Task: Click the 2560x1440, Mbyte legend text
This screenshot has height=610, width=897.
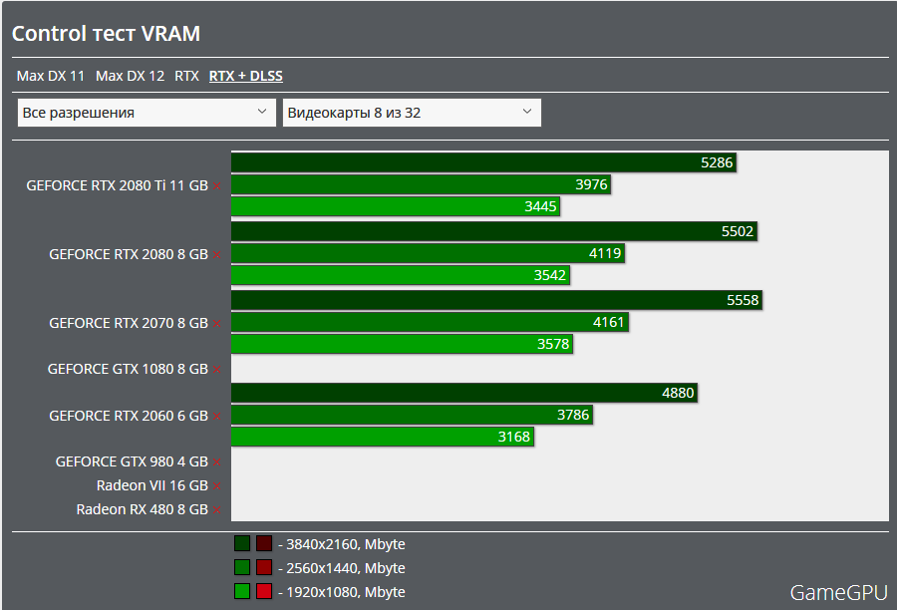Action: coord(346,568)
